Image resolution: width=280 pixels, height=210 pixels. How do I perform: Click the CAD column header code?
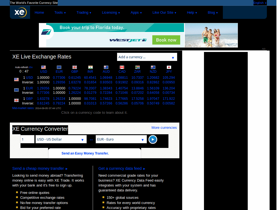coord(122,72)
